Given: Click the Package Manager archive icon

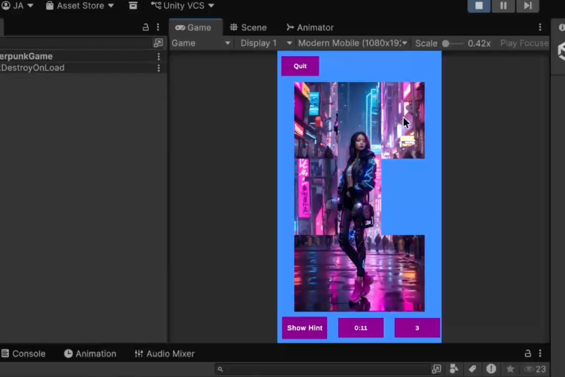Looking at the screenshot, I should point(133,6).
